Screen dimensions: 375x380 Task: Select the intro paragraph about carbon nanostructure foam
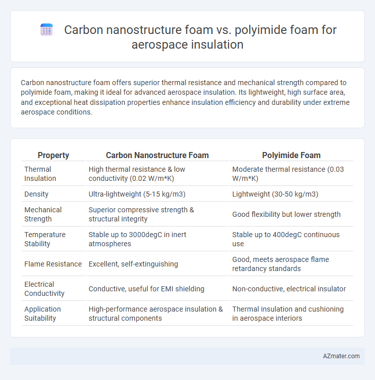185,97
